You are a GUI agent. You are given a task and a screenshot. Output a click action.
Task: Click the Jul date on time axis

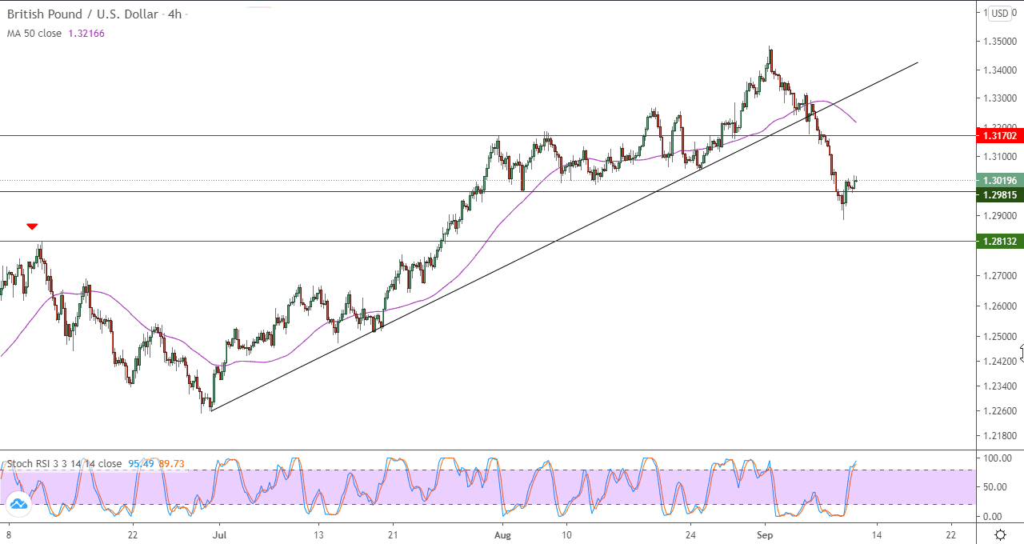(218, 534)
